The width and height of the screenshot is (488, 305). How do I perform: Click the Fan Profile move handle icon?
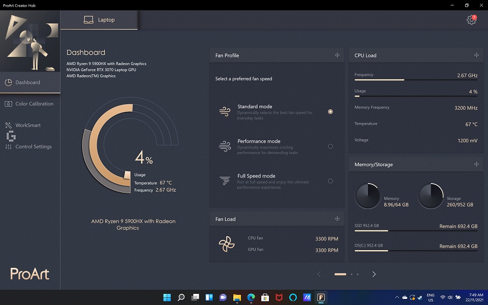(337, 55)
